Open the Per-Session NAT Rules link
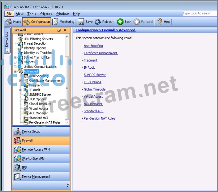The width and height of the screenshot is (218, 192). (x=100, y=118)
